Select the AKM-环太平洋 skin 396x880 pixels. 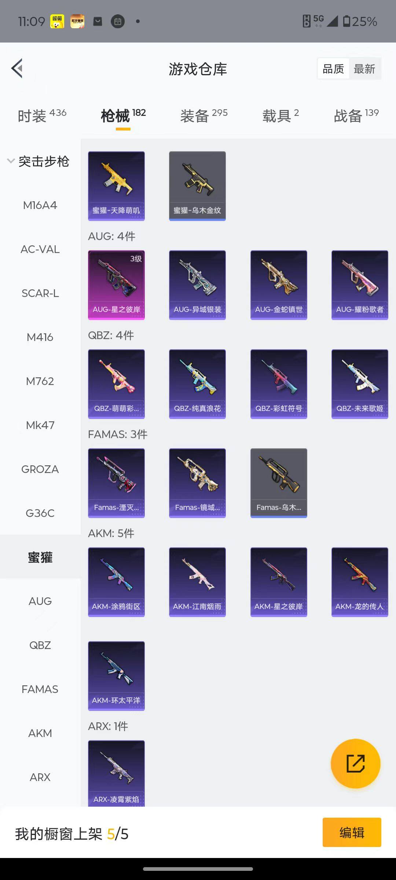pos(116,676)
